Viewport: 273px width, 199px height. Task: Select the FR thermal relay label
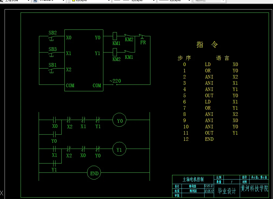pos(143,43)
